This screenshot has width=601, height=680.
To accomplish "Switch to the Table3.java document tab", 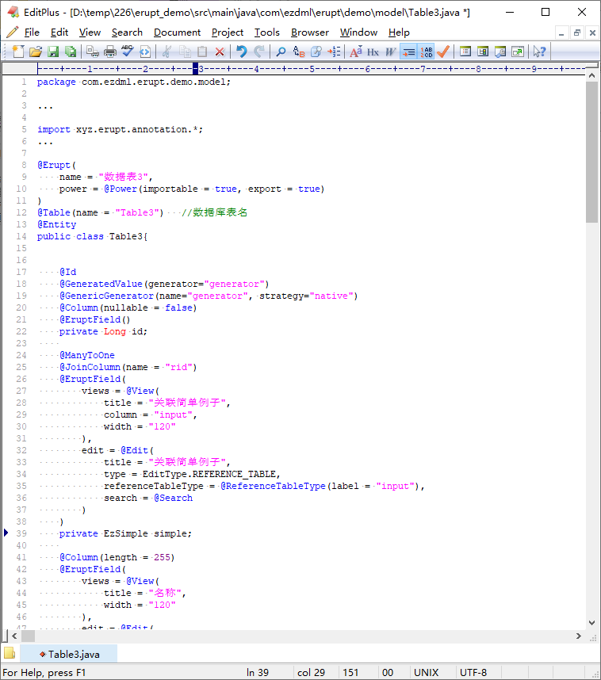I will [x=69, y=654].
